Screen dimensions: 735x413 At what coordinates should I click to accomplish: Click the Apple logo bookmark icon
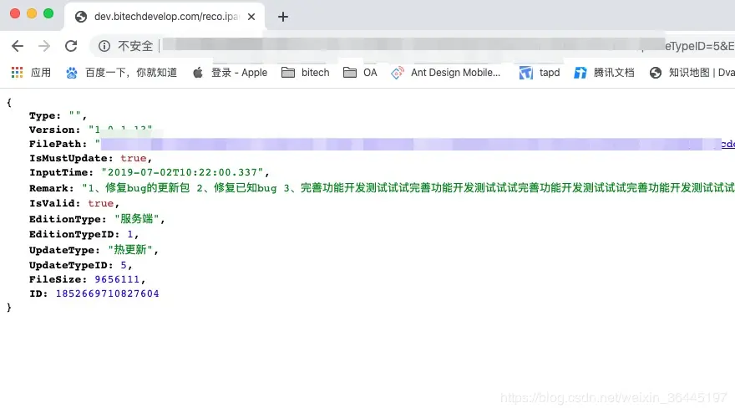coord(198,72)
